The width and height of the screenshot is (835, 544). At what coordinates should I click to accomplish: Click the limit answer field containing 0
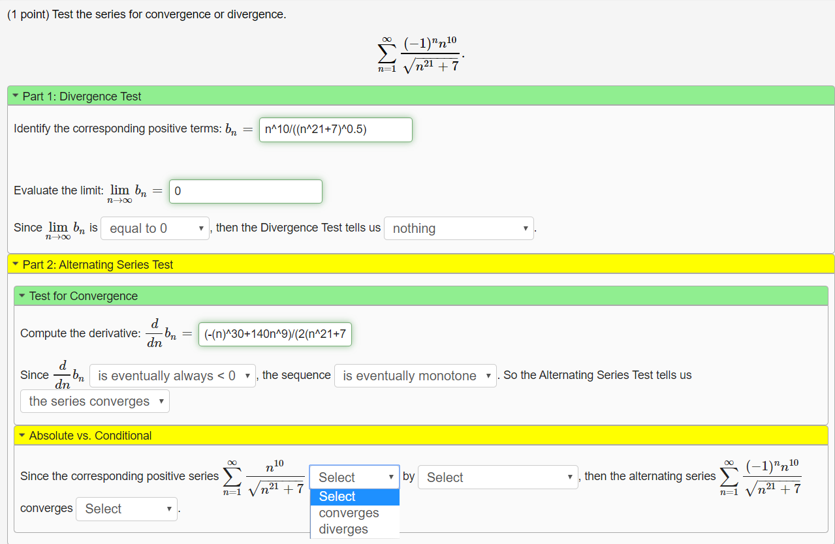(x=245, y=191)
